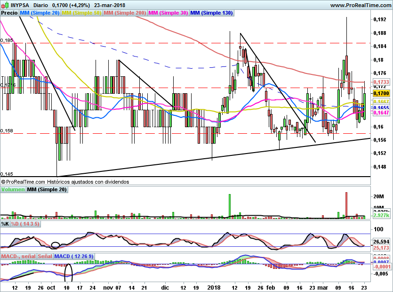Click the mar label on the time axis

click(323, 287)
